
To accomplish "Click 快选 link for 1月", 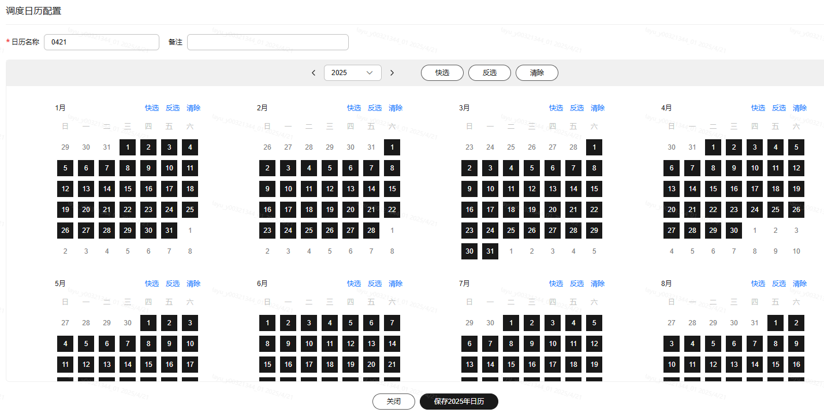I will tap(152, 108).
